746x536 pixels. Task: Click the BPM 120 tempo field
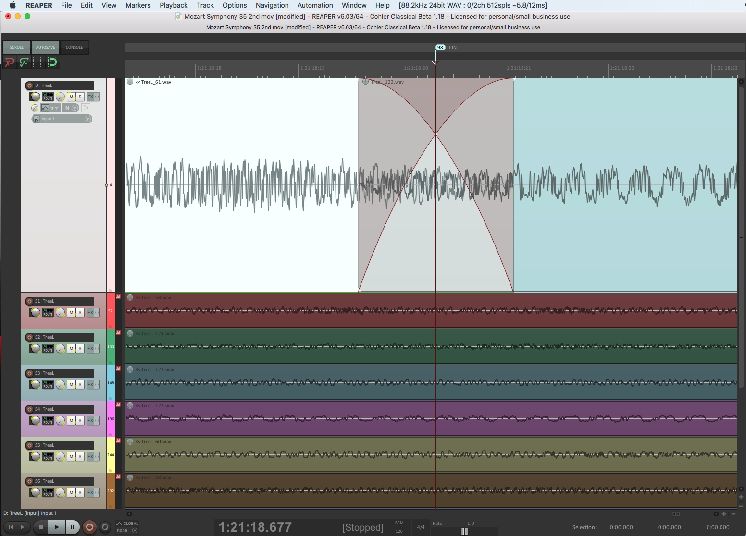pos(399,527)
